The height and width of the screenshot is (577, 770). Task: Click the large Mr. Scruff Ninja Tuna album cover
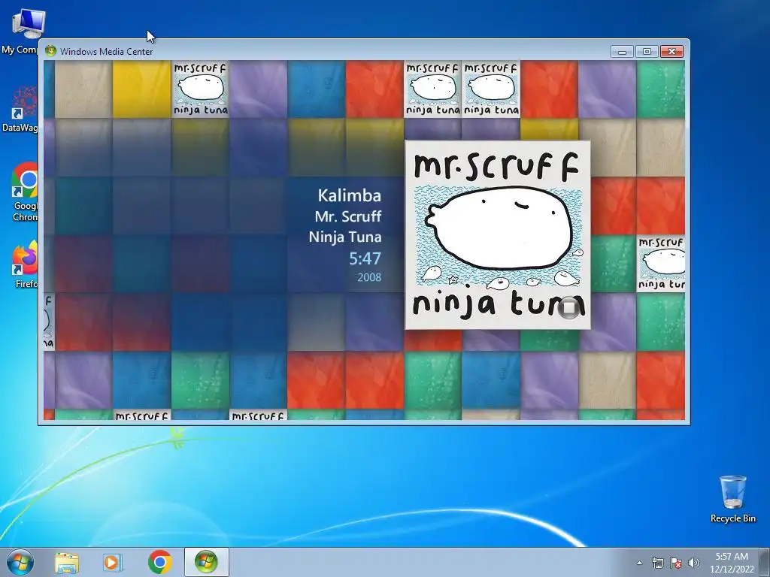(x=498, y=235)
